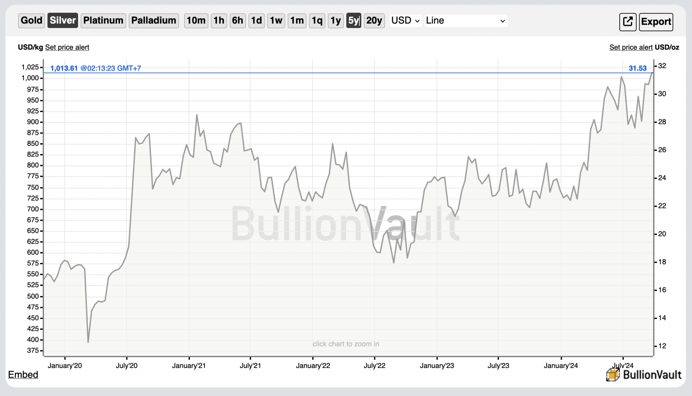Click the January'22 x-axis label
The image size is (692, 396).
pos(313,366)
